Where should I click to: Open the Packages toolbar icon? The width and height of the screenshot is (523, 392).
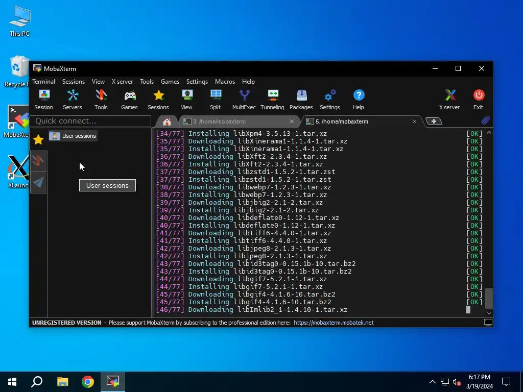tap(301, 100)
